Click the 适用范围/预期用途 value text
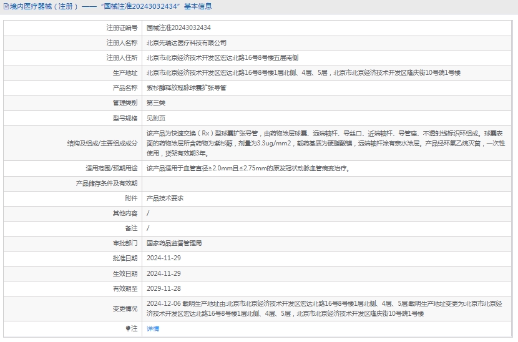Screen dimensions: 518x342 coord(248,168)
